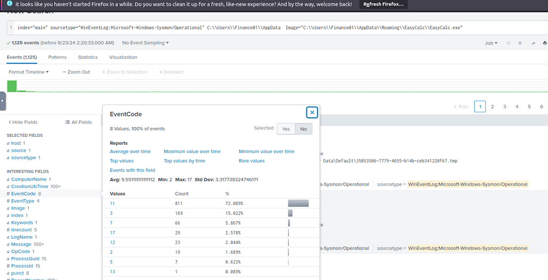Go to results page 2
This screenshot has width=548, height=280.
492,106
